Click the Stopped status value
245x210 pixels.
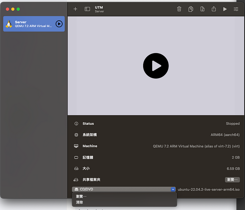(233, 124)
